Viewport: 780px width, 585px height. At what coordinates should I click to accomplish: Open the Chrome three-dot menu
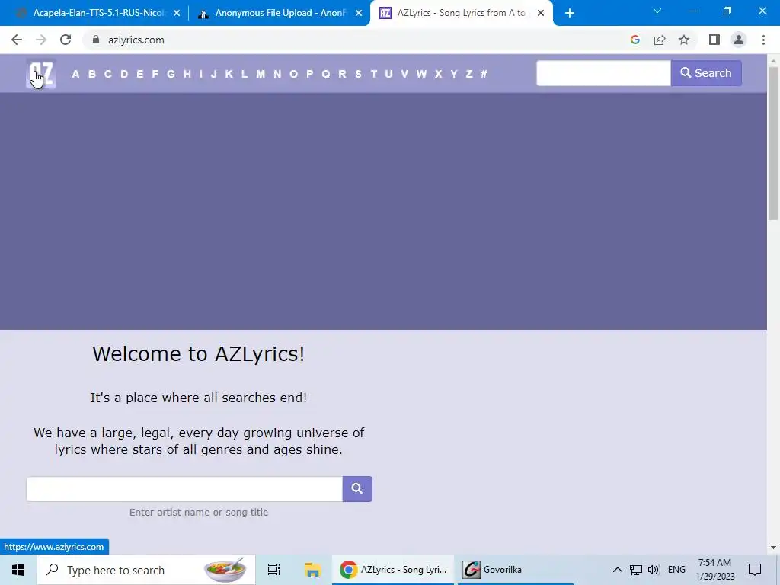coord(763,40)
